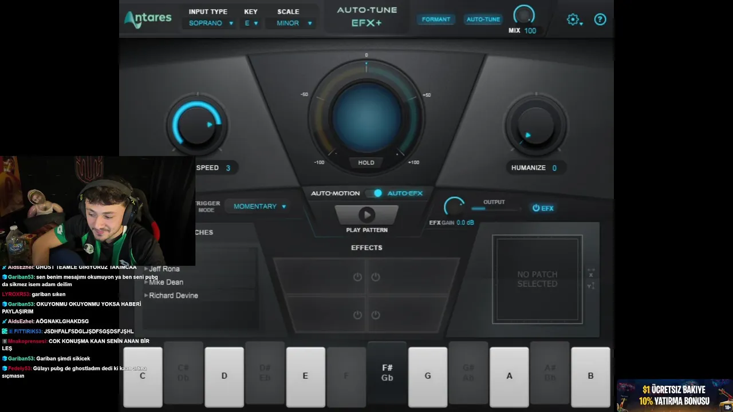The image size is (733, 412).
Task: Toggle the Formant button
Action: pyautogui.click(x=436, y=19)
